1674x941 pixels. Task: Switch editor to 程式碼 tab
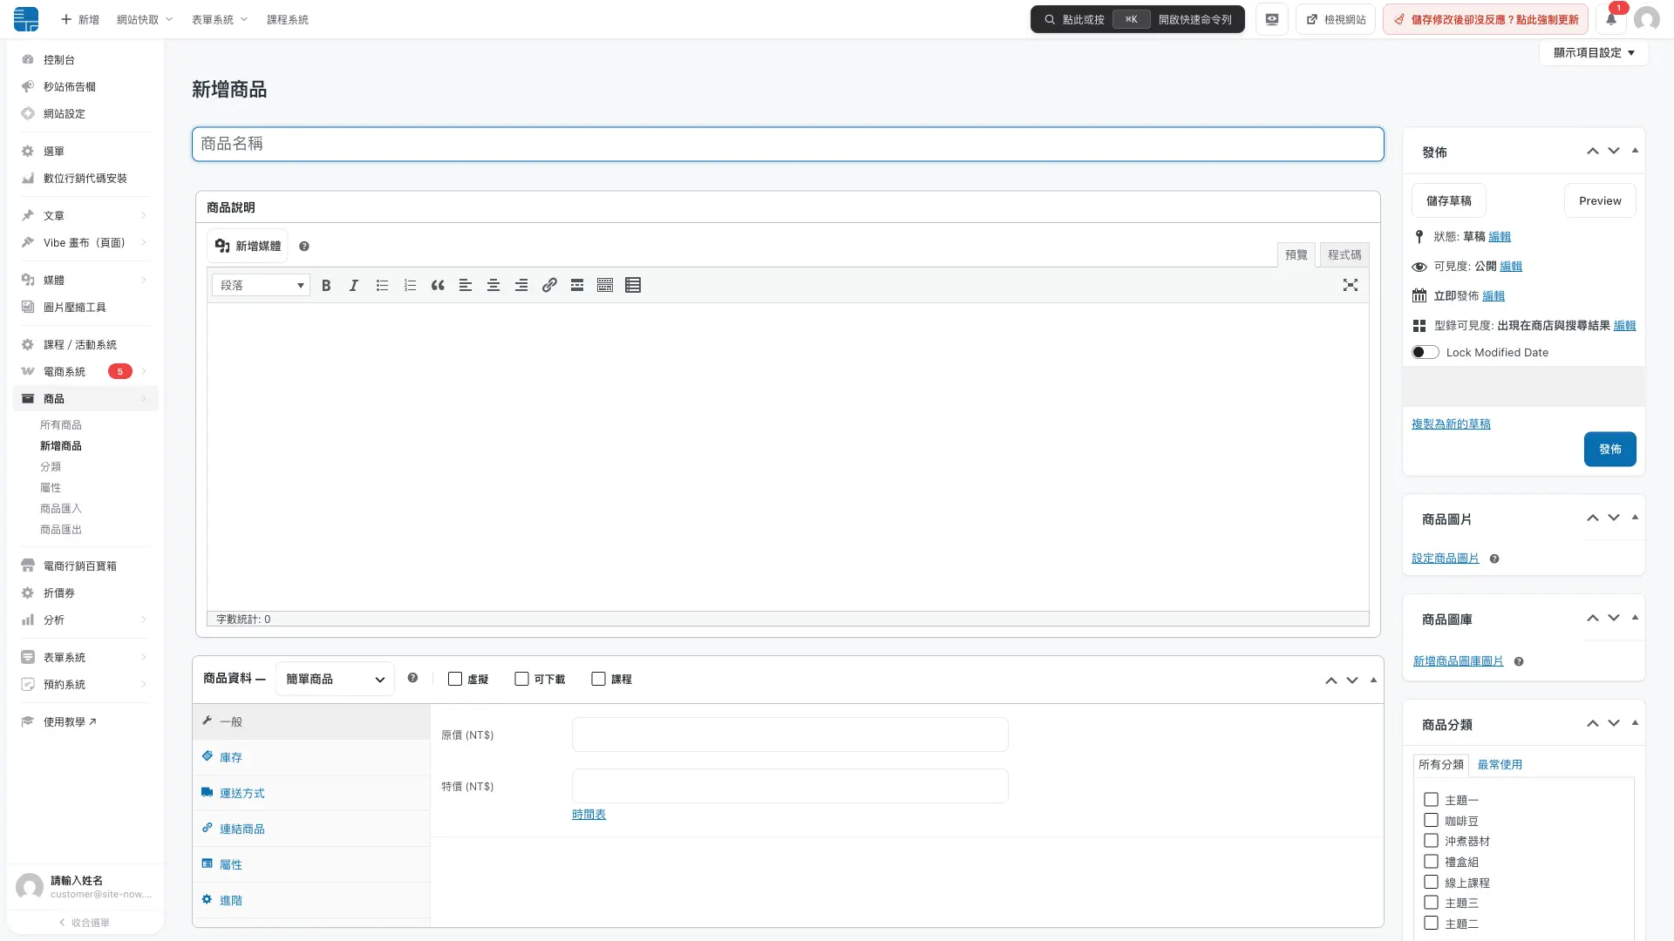point(1344,254)
